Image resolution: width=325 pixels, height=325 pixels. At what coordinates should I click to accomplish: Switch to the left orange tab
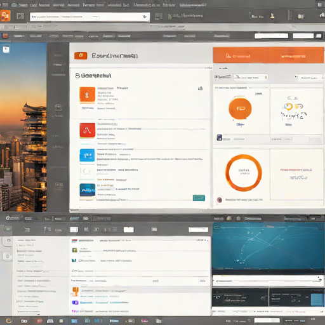point(241,55)
